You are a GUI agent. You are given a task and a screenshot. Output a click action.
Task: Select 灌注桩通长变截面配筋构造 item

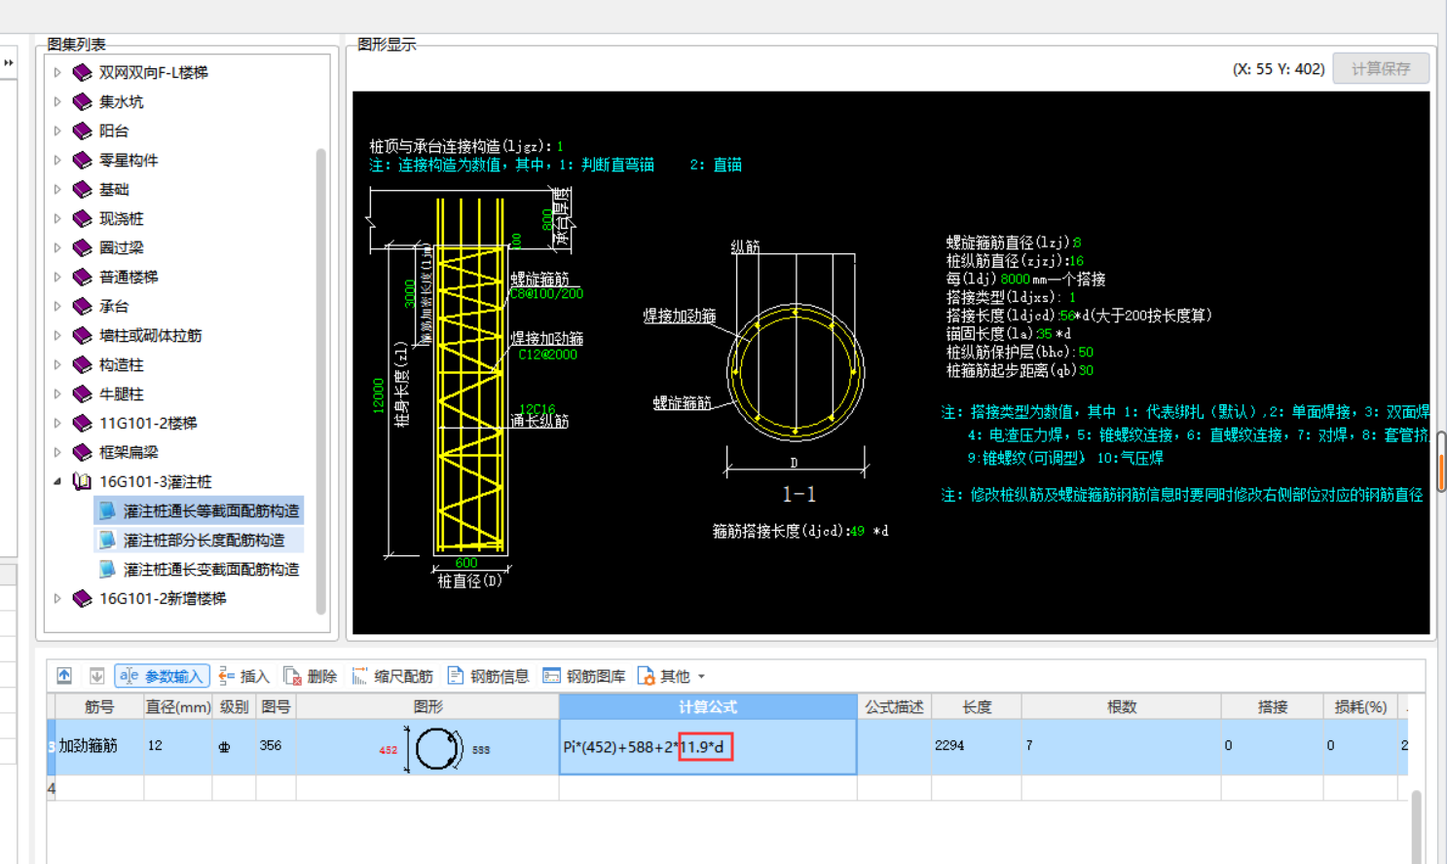pyautogui.click(x=210, y=570)
